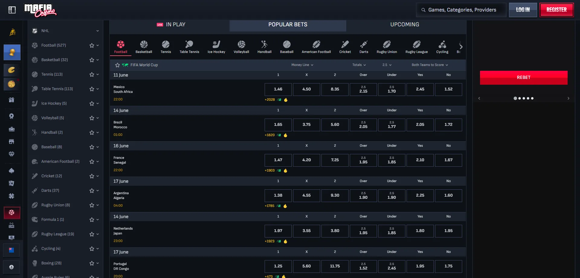
Task: Bet on Mexico win at 1.46
Action: coord(278,90)
